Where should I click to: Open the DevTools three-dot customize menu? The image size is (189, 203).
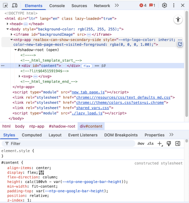tap(174, 6)
